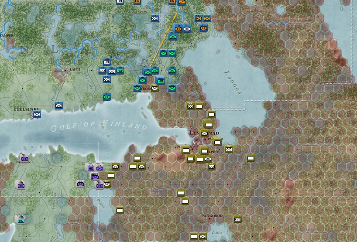Select the olive Soviet infantry unit at Viborg
The image size is (357, 242).
click(x=155, y=88)
